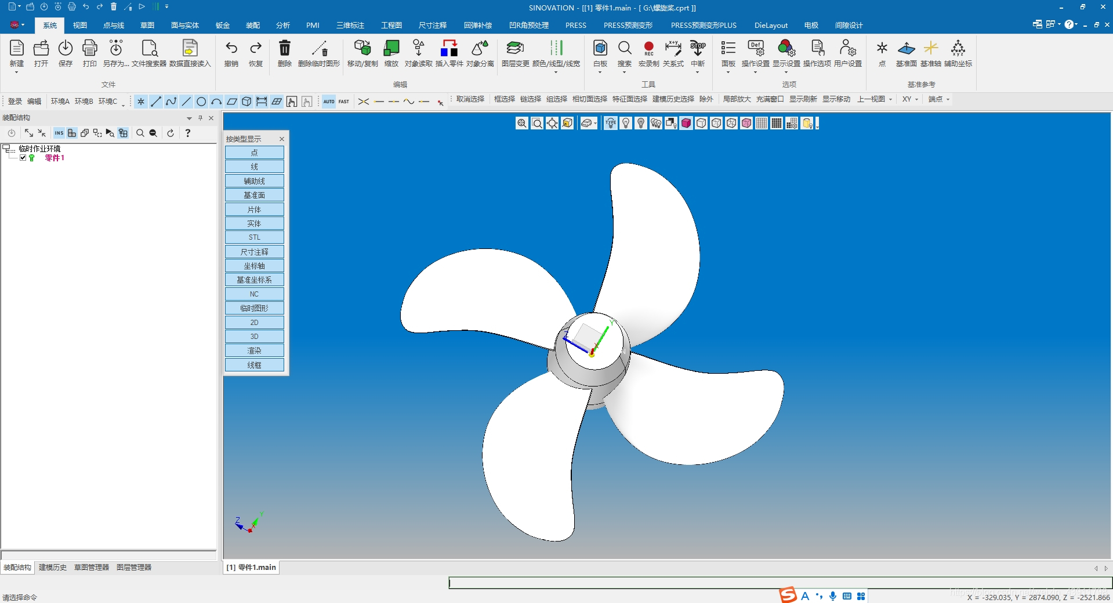Toggle 辅助线 visibility in type panel

254,181
